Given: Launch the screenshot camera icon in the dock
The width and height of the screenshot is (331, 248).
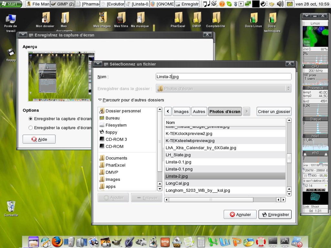Looking at the screenshot, I should click(x=105, y=242).
